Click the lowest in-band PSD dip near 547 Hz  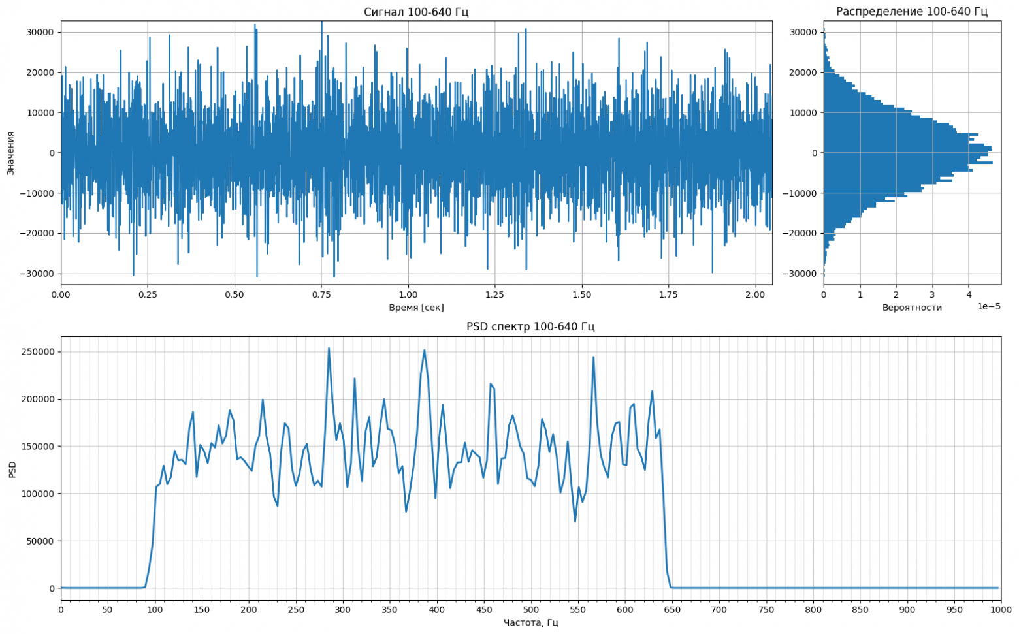click(575, 521)
